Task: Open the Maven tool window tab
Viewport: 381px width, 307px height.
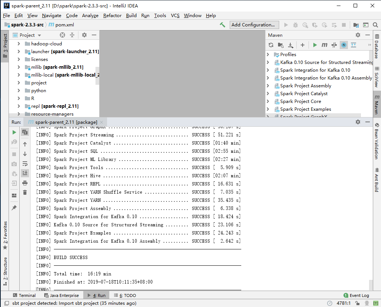Action: [x=377, y=102]
